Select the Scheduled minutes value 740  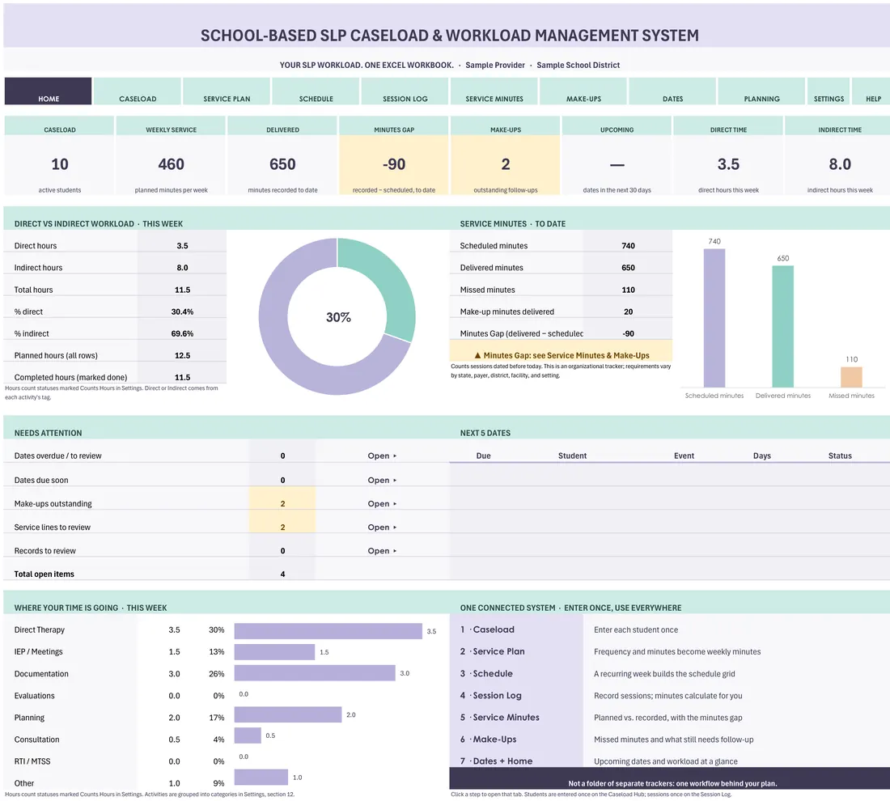pos(629,246)
